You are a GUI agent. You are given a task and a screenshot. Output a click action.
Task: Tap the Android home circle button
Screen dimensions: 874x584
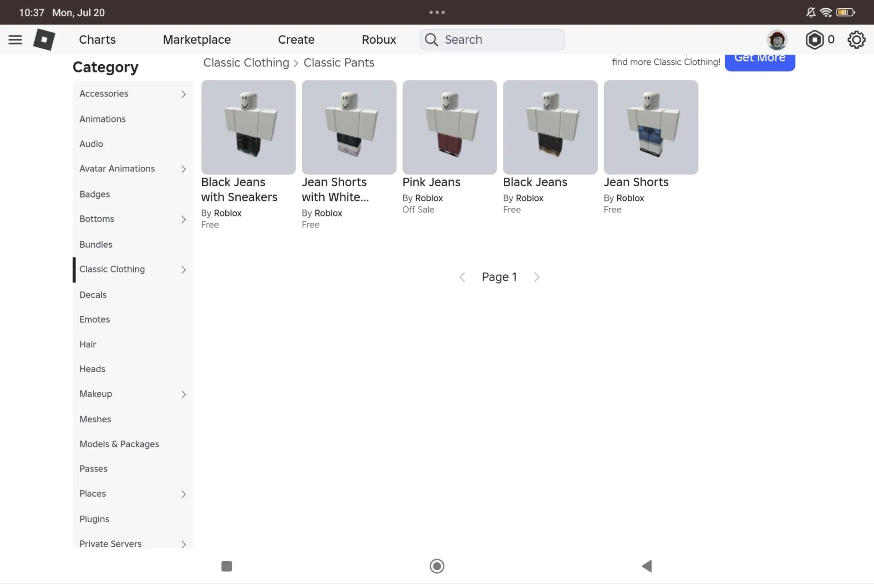click(437, 566)
